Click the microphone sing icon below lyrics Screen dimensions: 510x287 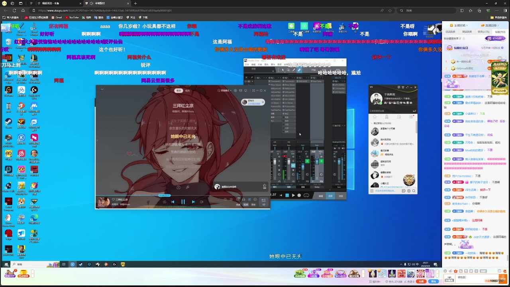click(x=188, y=187)
